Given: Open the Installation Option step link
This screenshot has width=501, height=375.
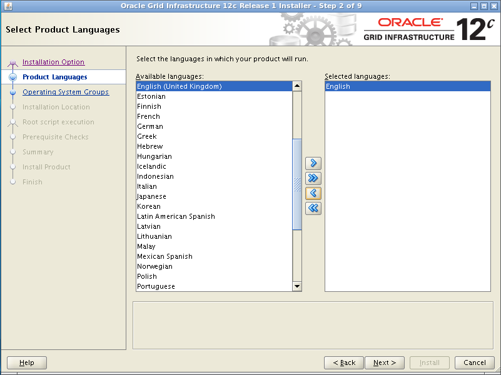Looking at the screenshot, I should tap(53, 62).
